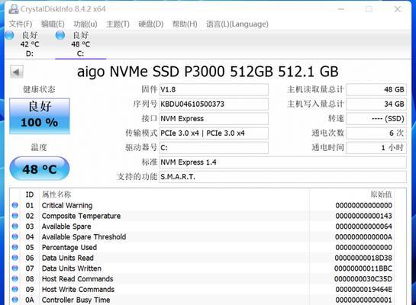Image resolution: width=416 pixels, height=305 pixels.
Task: Click status dot for Data Units Read row
Action: (x=15, y=258)
